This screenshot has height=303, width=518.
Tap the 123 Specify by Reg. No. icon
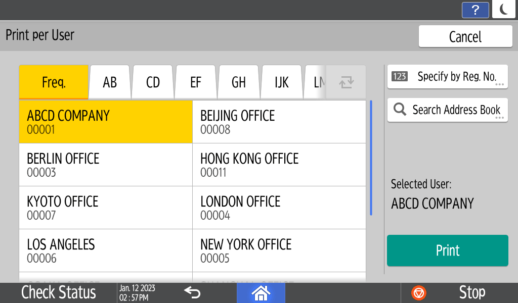coord(400,77)
